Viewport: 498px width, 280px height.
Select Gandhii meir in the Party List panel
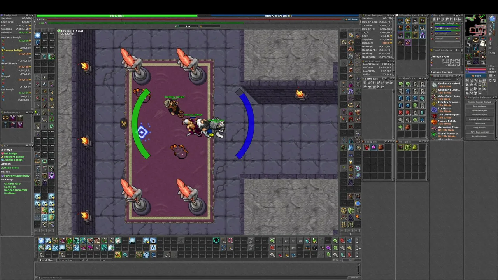click(443, 28)
